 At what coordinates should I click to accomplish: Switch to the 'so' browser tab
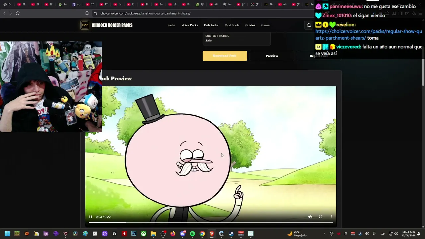[76, 4]
